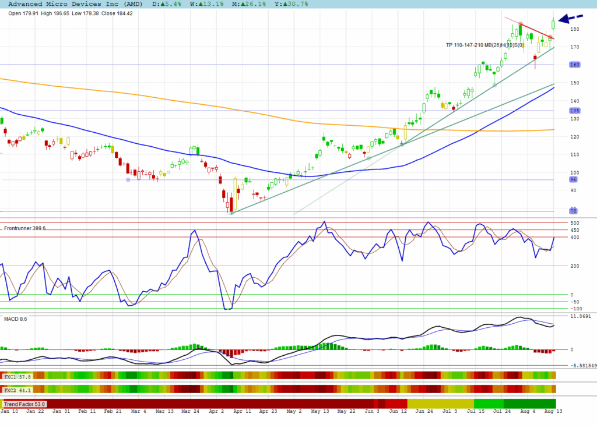Click the 11.8691 MACD axis maximum

tap(581, 316)
